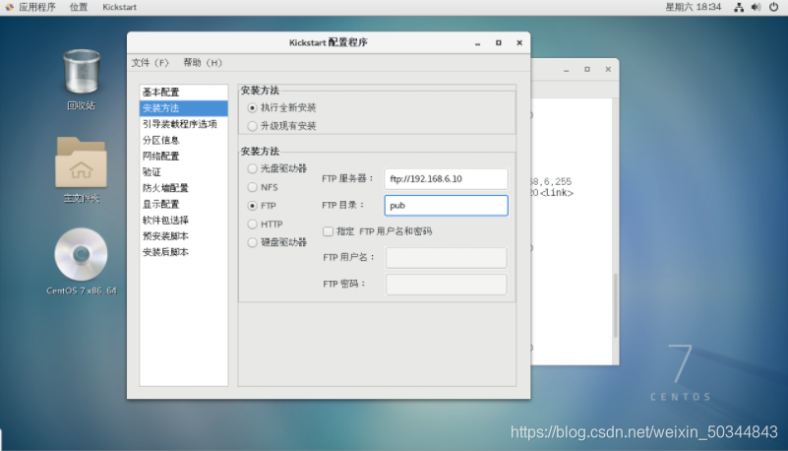Click Kickstart in the top panel

120,7
